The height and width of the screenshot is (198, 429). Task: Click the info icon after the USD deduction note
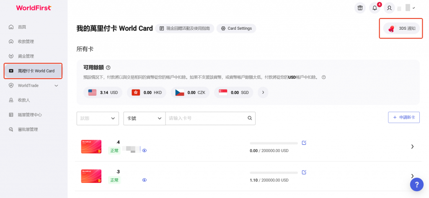tap(324, 77)
